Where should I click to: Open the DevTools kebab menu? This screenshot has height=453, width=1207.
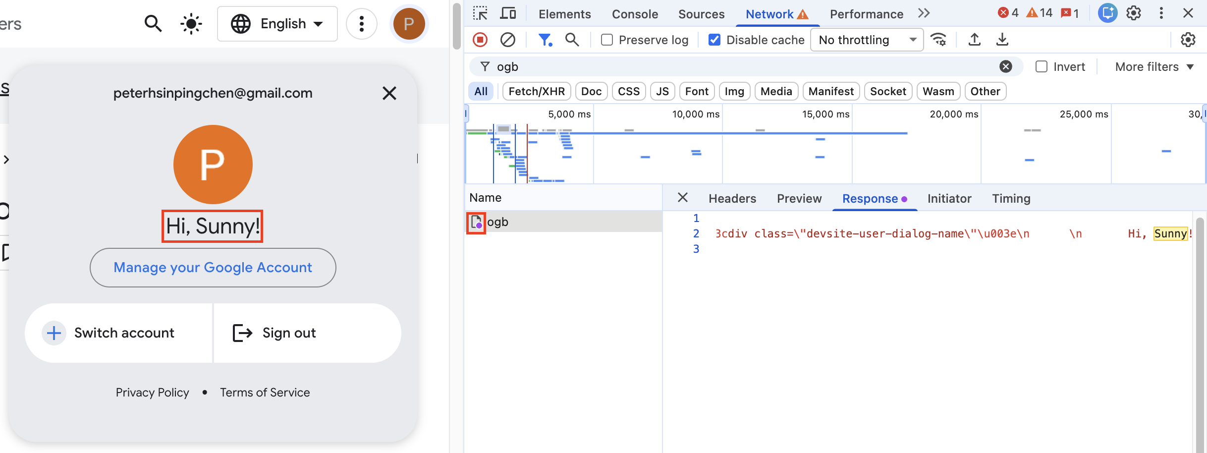pos(1161,13)
